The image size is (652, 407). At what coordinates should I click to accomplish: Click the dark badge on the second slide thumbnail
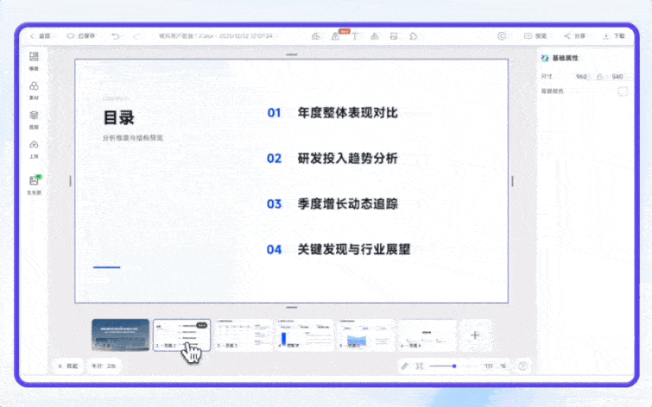pyautogui.click(x=202, y=325)
